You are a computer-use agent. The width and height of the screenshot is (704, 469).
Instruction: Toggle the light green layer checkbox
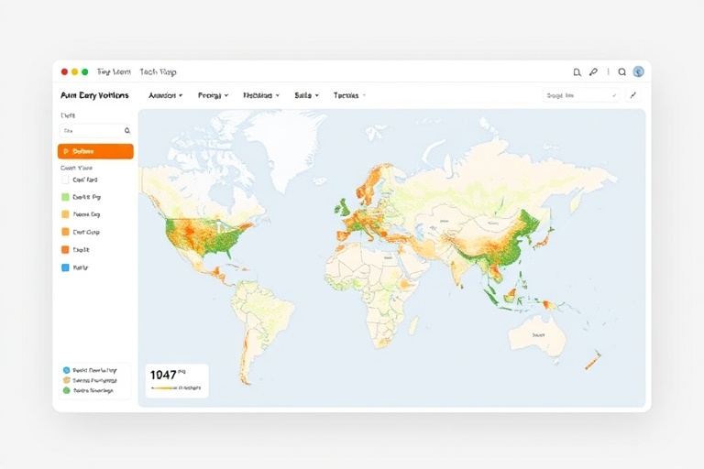(65, 197)
